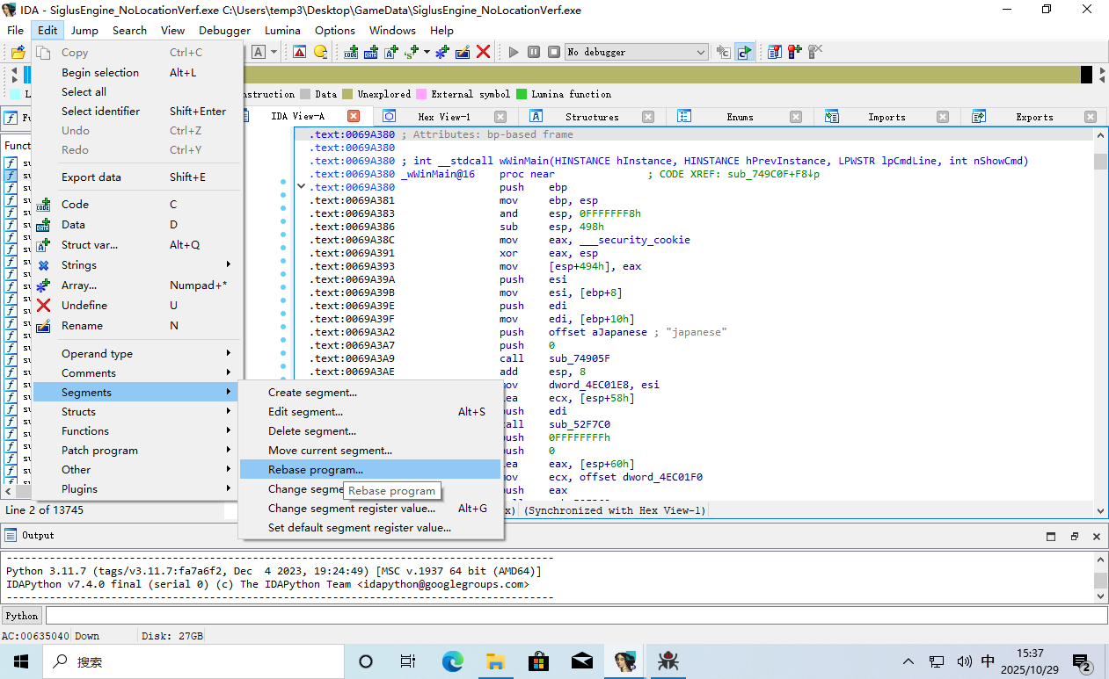This screenshot has width=1109, height=679.
Task: Click the green-plus Data toolbar icon
Action: (370, 52)
